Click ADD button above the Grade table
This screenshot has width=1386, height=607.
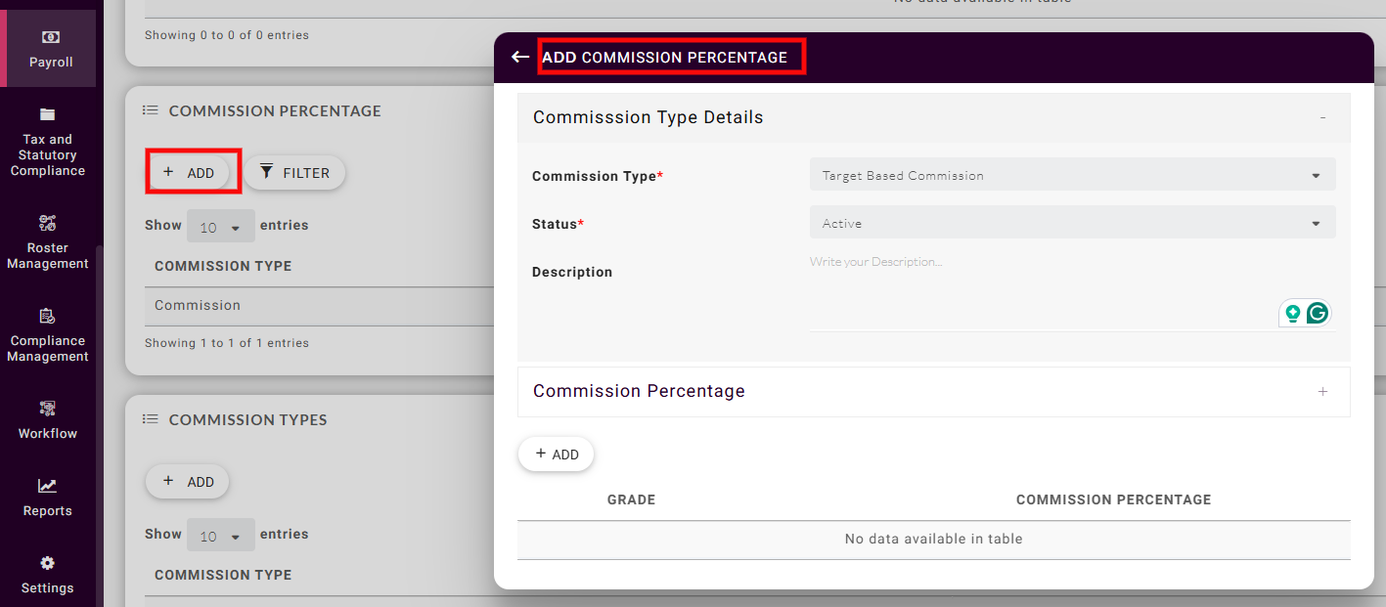pos(556,455)
